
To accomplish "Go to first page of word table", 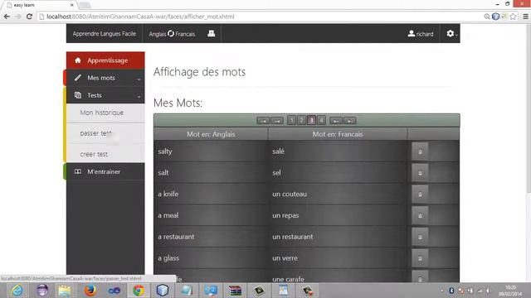I will click(263, 121).
